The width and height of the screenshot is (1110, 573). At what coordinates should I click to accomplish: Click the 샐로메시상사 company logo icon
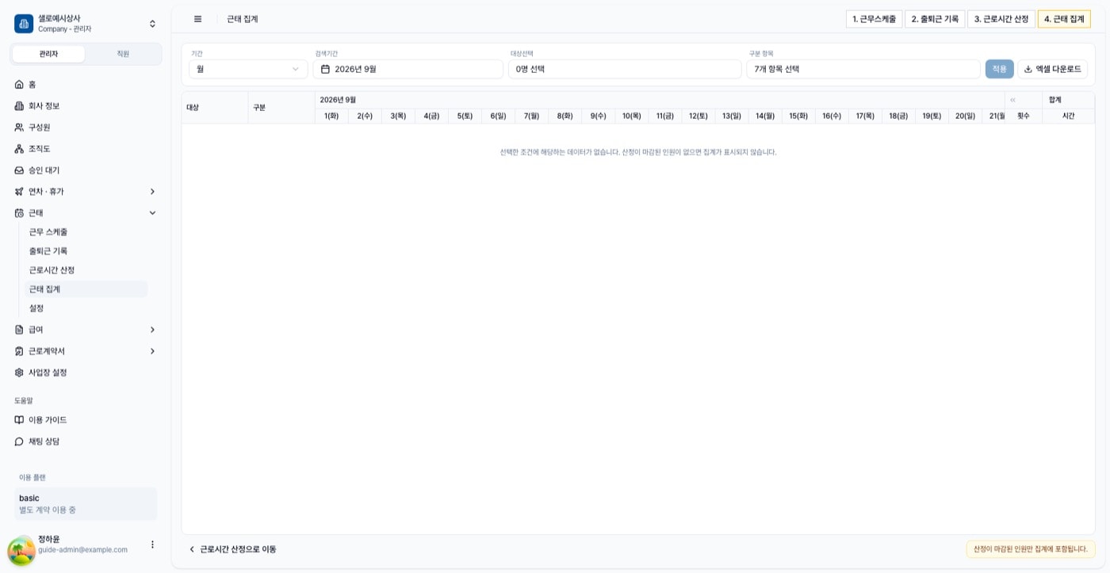click(x=24, y=23)
